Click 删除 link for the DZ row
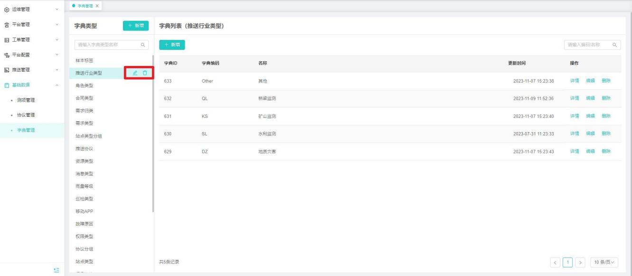This screenshot has height=276, width=632. click(x=606, y=151)
